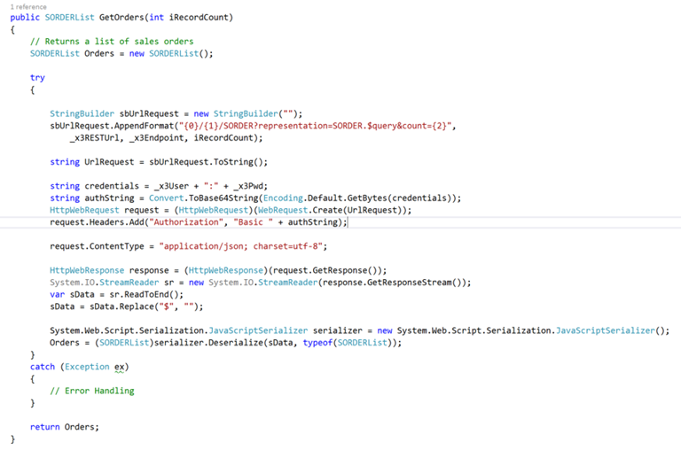Open the "1 reference" CodeLens link
681x450 pixels.
(28, 7)
